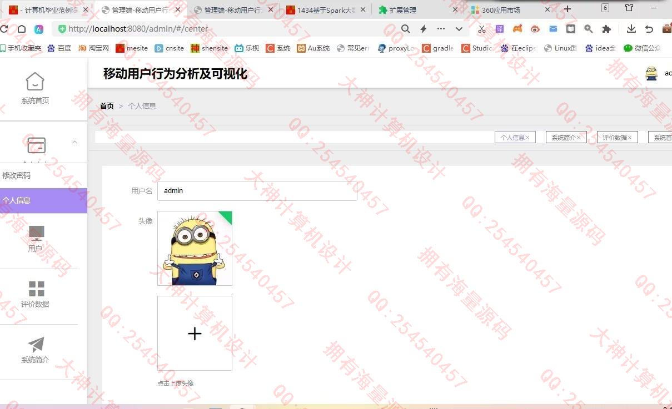
Task: Open mesite bookmark
Action: [132, 48]
